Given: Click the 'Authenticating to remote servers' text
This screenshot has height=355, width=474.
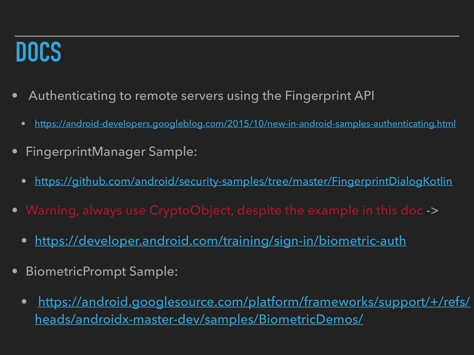Looking at the screenshot, I should point(201,96).
